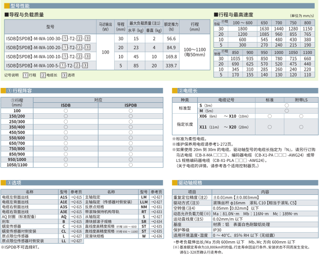Click the black square before 行程与最高速度

pos(216,15)
